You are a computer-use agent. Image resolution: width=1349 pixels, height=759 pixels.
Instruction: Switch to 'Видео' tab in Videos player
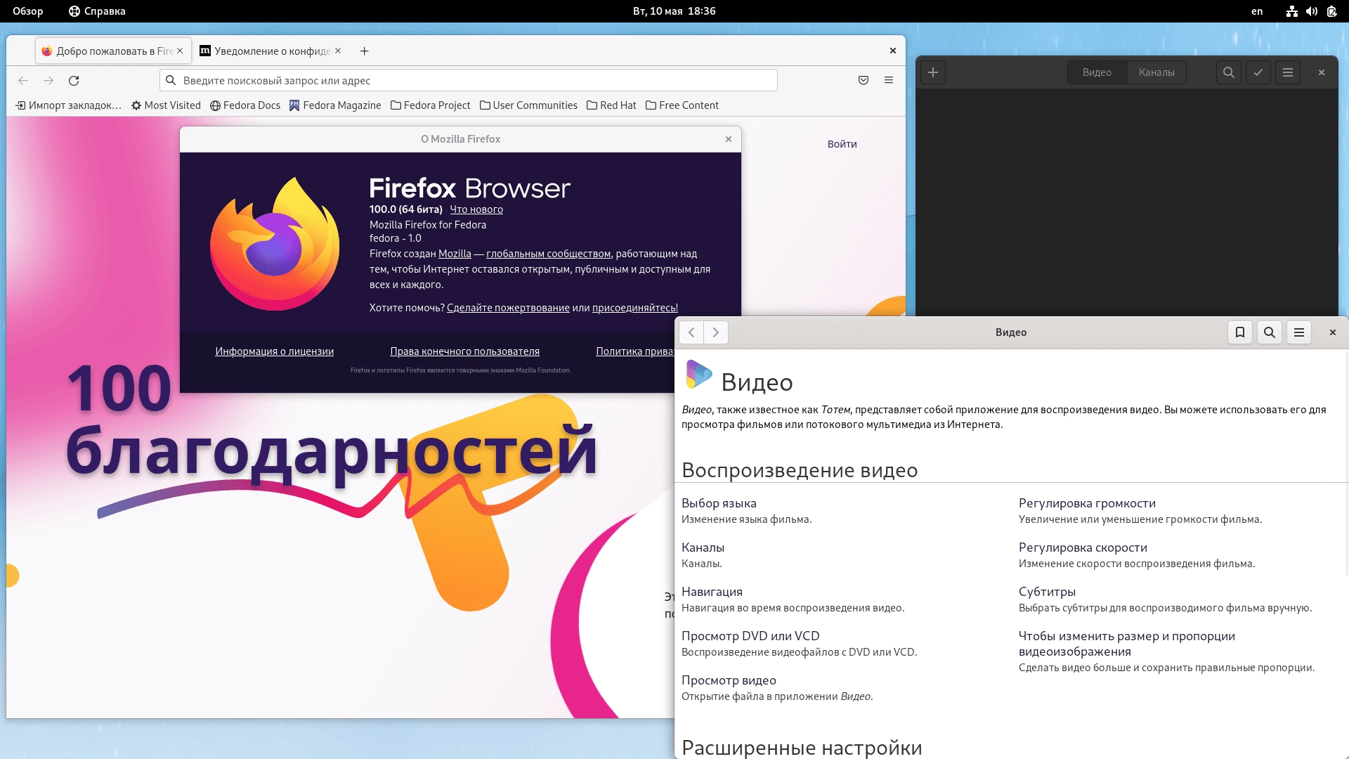[x=1097, y=72]
